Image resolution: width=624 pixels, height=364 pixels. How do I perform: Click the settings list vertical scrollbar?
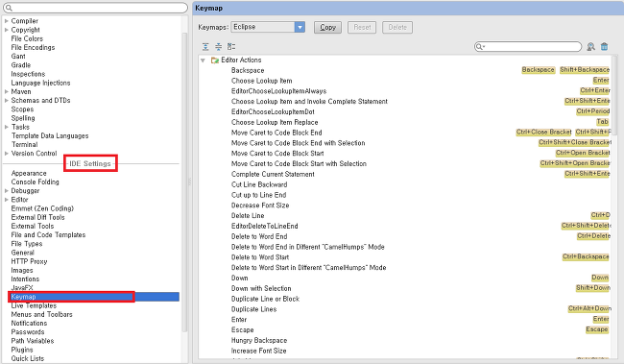[x=184, y=182]
